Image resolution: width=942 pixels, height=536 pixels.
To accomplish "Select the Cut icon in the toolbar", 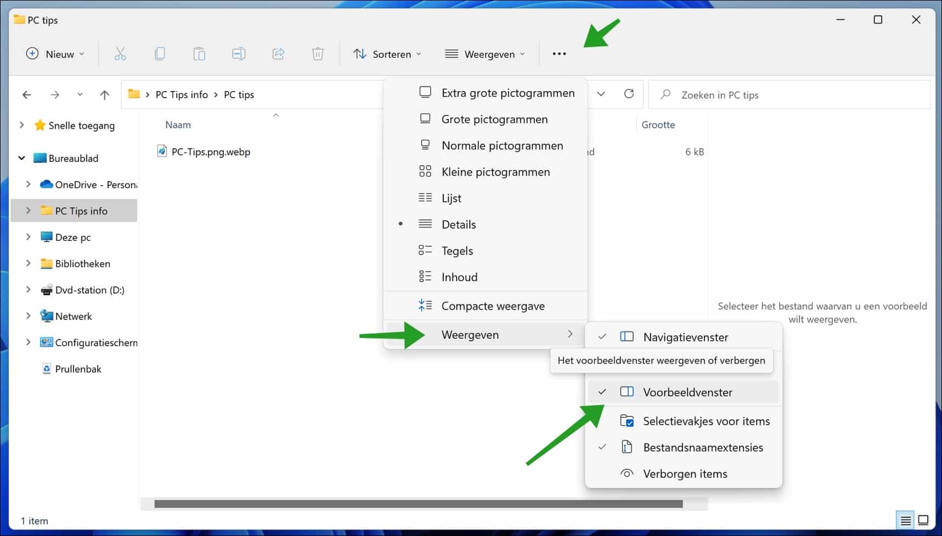I will pyautogui.click(x=120, y=53).
